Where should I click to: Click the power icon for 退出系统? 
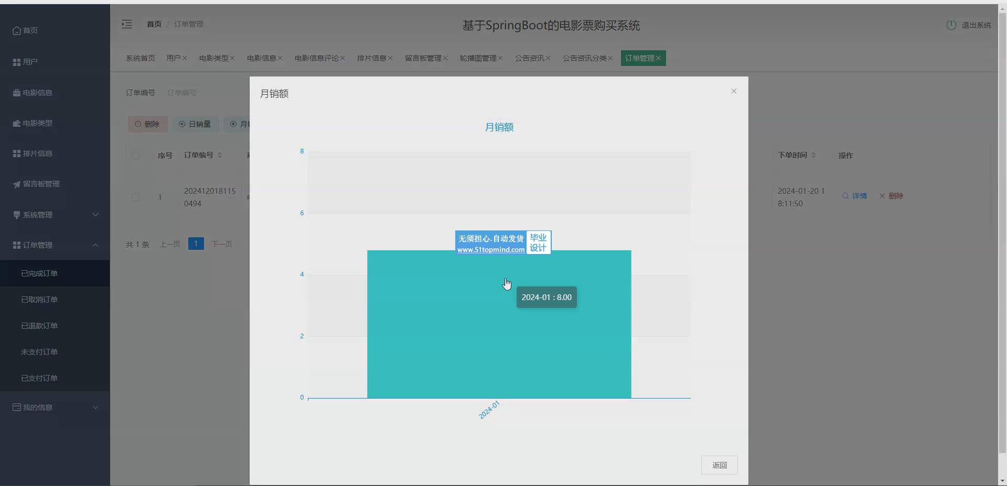coord(951,25)
